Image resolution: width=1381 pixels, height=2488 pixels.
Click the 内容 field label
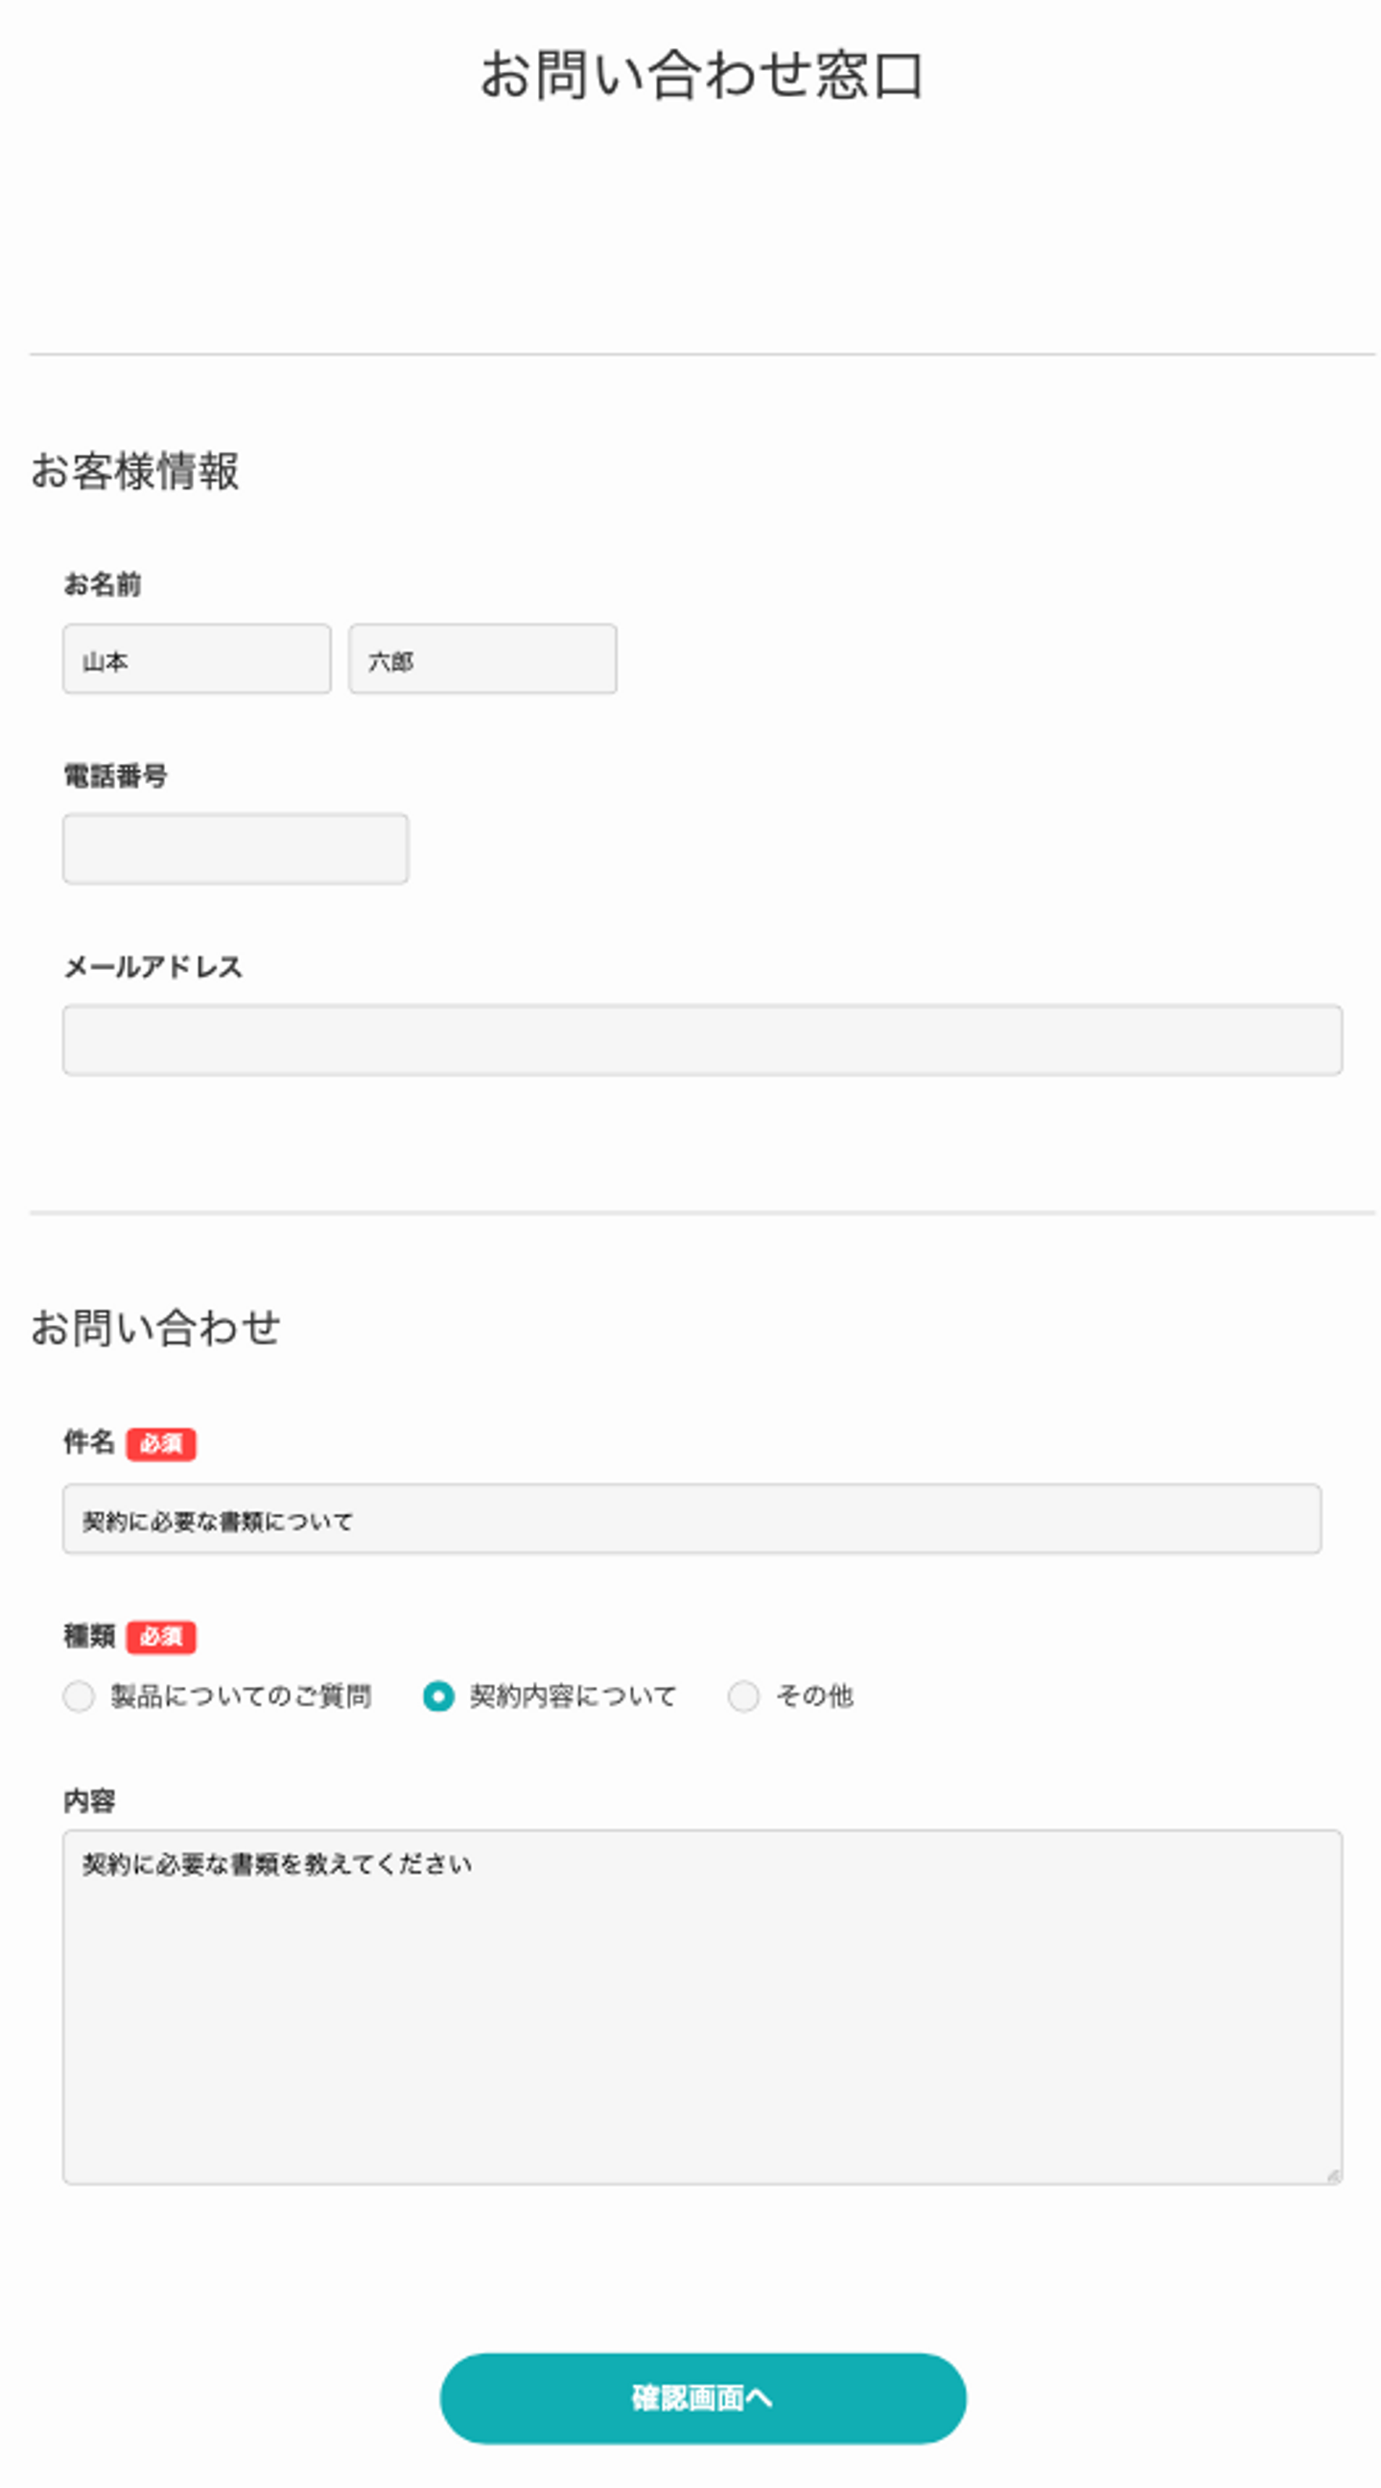point(89,1800)
